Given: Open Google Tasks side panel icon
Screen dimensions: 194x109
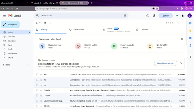Looking at the screenshot, I should coord(190,38).
